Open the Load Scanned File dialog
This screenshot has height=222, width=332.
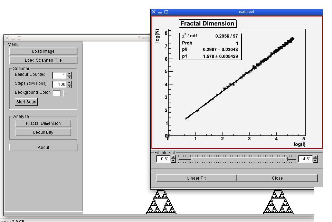coord(43,60)
